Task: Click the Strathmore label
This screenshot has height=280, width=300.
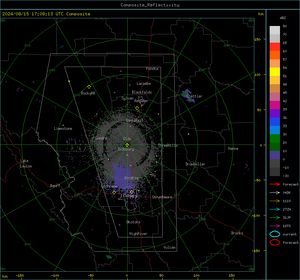Action: 162,197
